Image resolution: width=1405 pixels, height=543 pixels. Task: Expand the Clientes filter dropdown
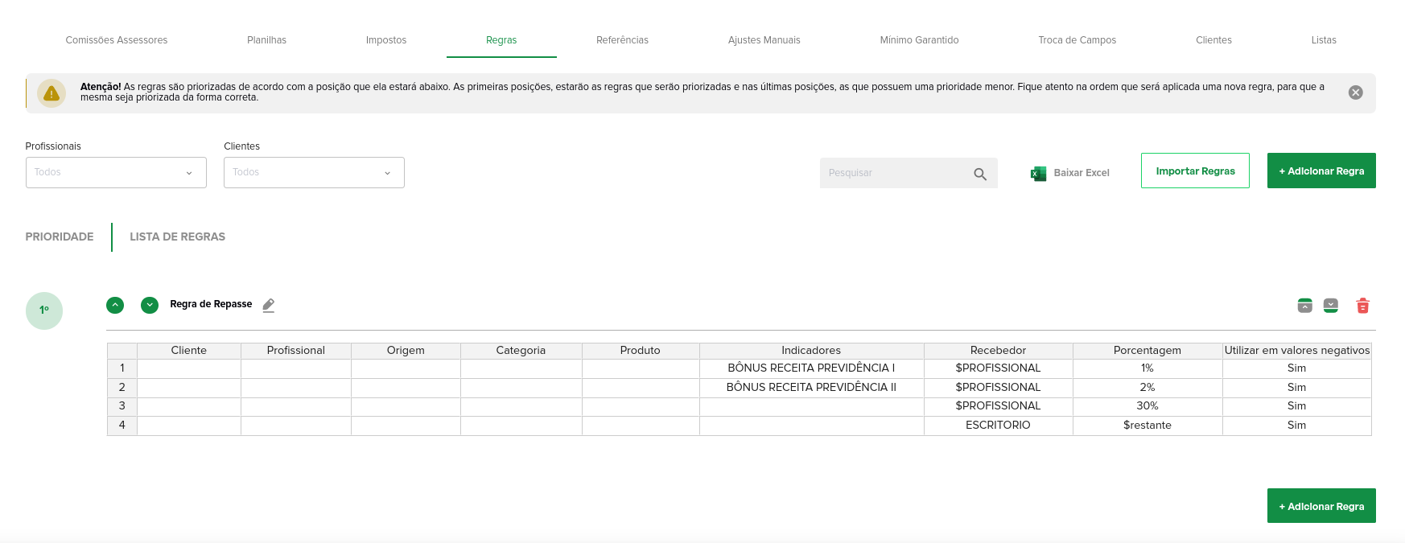tap(314, 173)
